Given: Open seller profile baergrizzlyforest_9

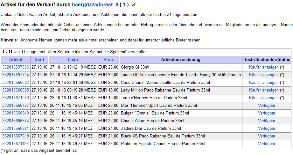Looking at the screenshot, I should point(95,5).
